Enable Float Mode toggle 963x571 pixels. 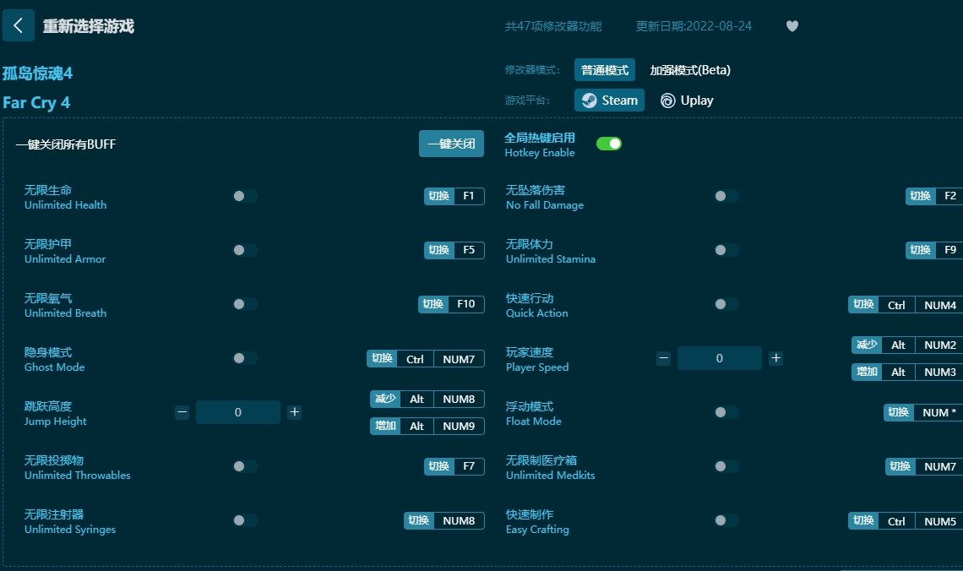tap(726, 412)
